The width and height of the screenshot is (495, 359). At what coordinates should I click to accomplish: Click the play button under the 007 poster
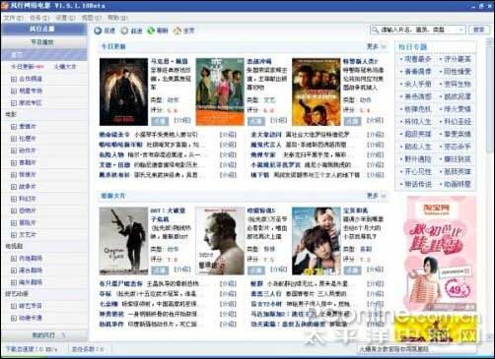pyautogui.click(x=160, y=270)
